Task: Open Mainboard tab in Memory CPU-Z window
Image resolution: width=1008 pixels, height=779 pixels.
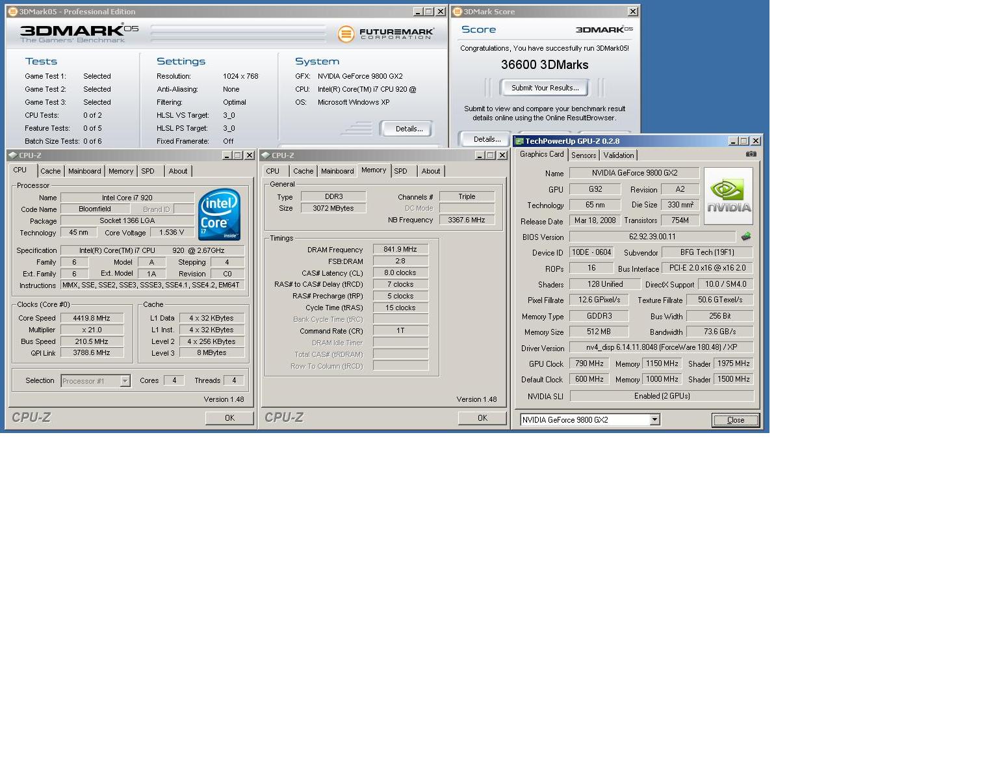Action: [337, 171]
